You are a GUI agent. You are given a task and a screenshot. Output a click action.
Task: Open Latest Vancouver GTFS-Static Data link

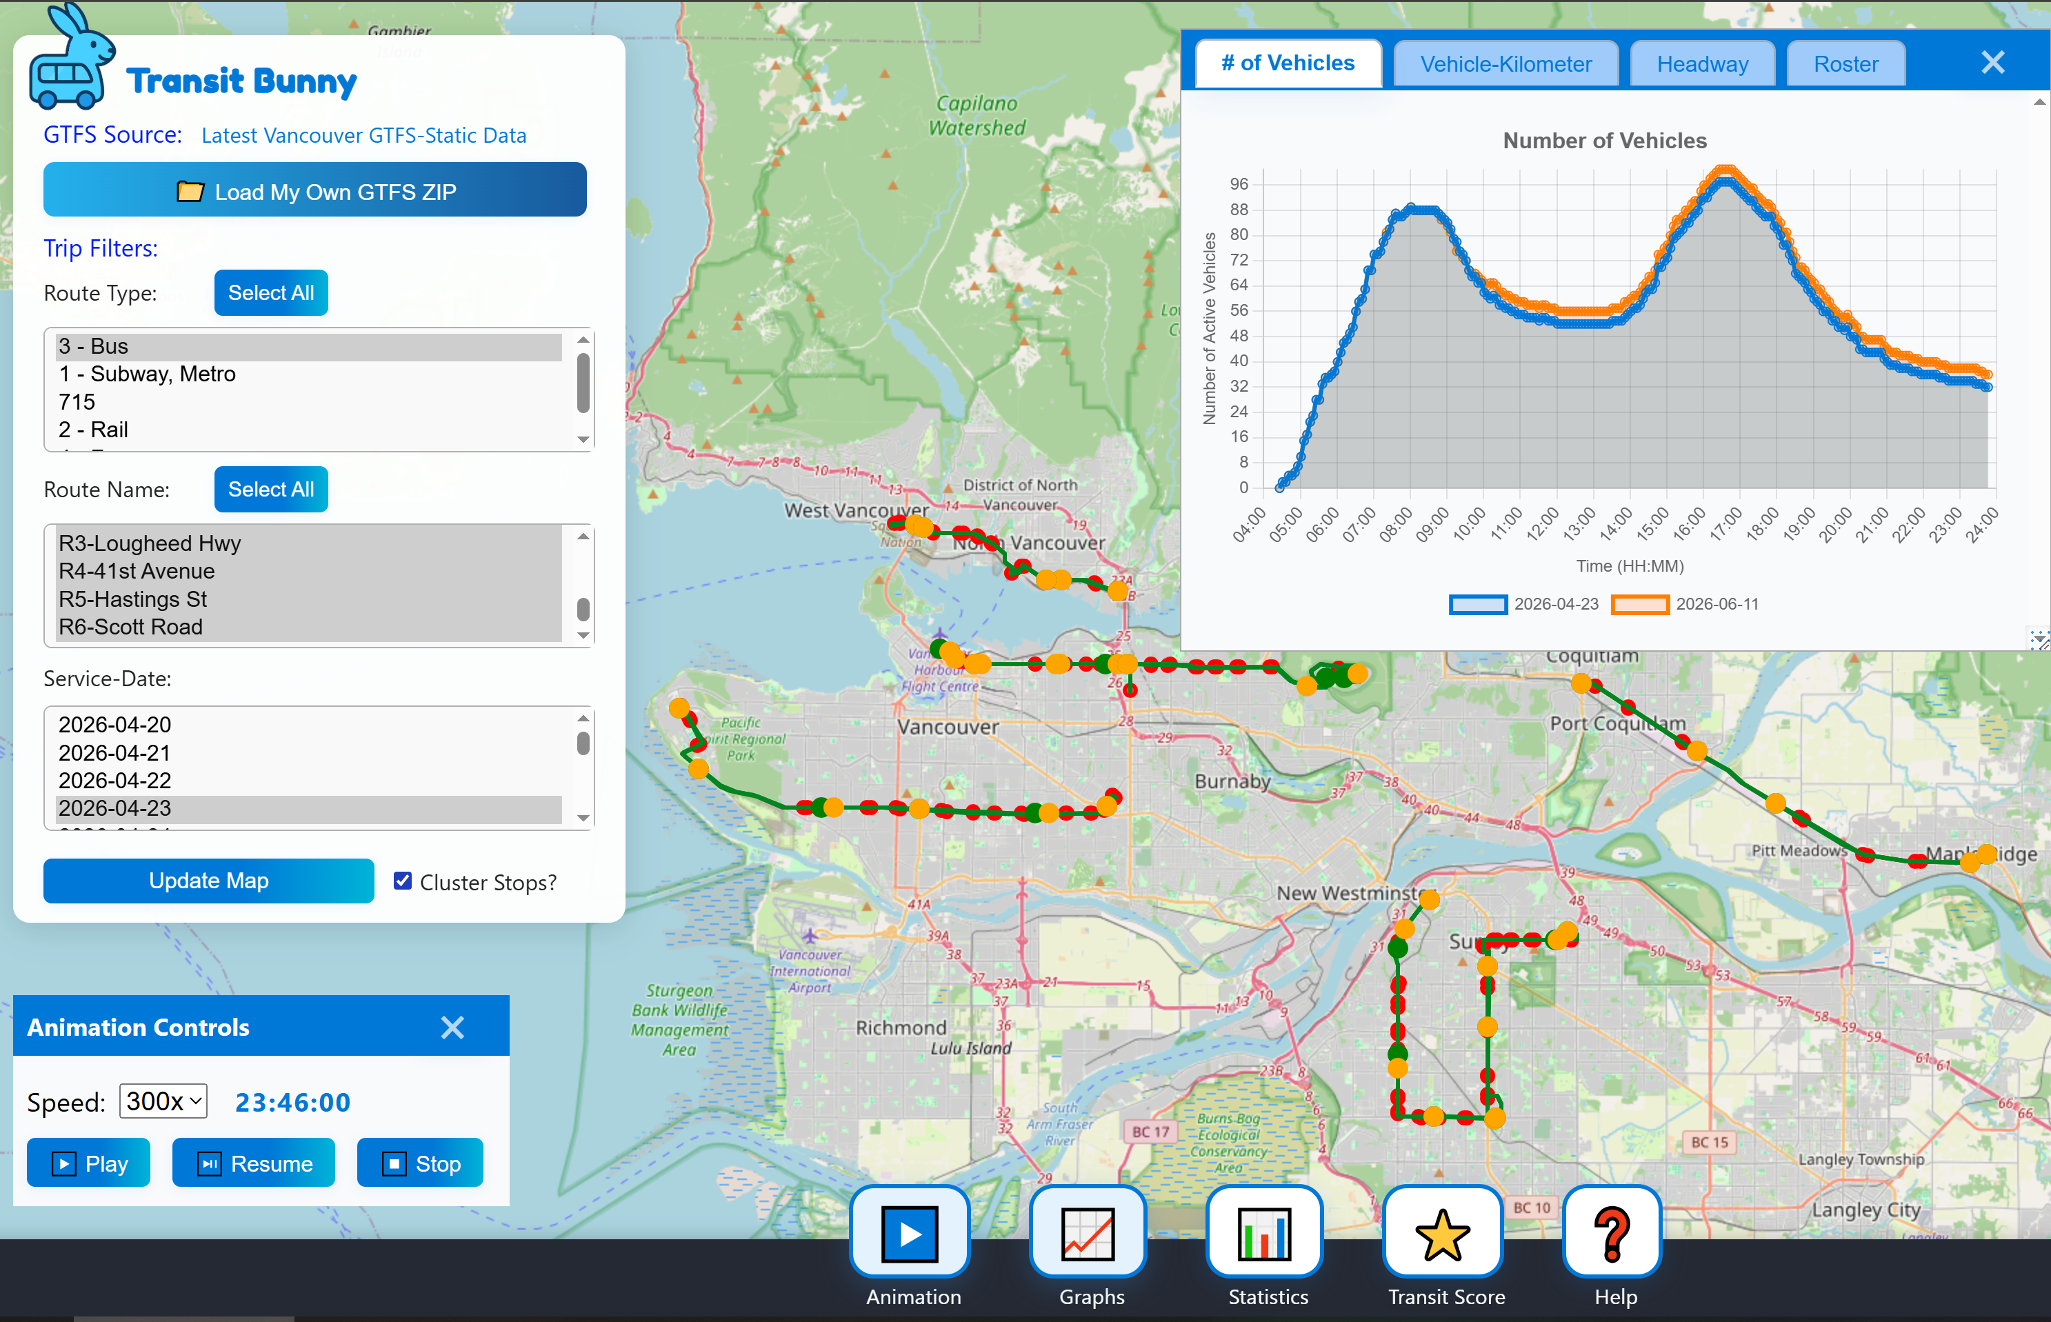(x=364, y=136)
